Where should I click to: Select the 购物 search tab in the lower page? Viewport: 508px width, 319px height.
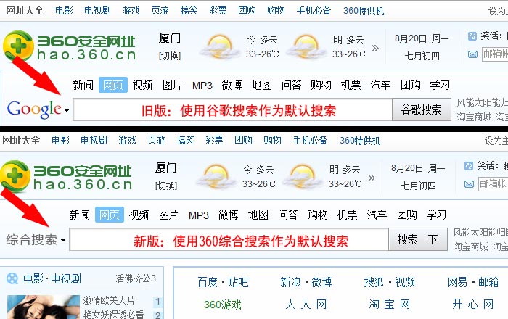317,215
